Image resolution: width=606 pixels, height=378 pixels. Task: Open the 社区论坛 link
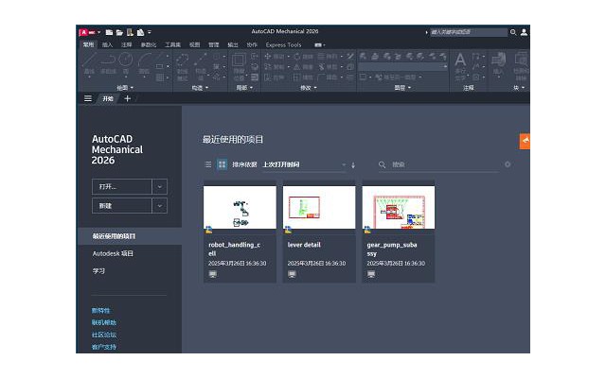click(104, 335)
